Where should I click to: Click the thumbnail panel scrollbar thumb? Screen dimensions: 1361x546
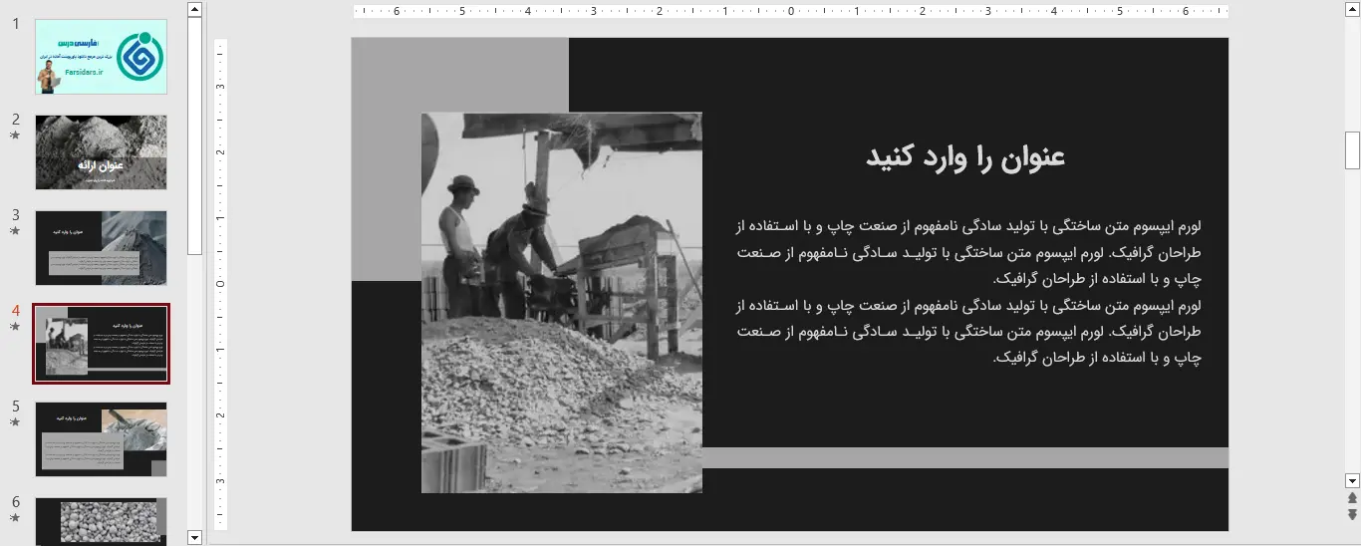194,136
